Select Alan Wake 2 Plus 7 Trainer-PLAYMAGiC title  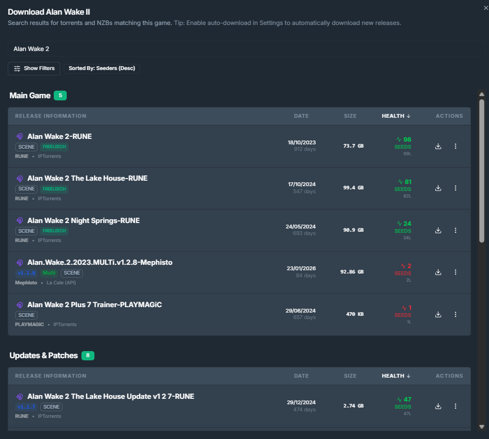94,304
